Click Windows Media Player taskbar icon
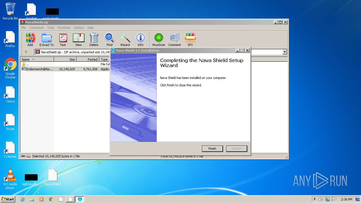 41,199
